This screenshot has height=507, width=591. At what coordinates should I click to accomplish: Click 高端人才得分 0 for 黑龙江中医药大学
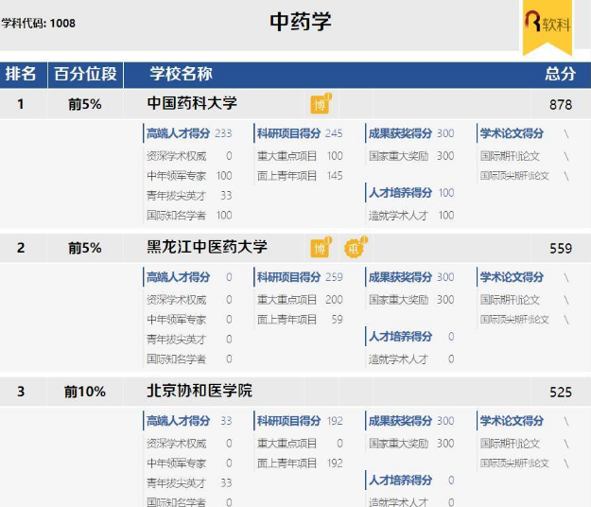(189, 277)
